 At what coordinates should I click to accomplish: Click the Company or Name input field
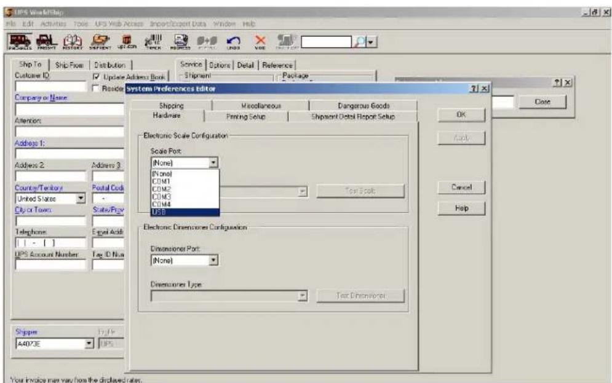(x=70, y=109)
